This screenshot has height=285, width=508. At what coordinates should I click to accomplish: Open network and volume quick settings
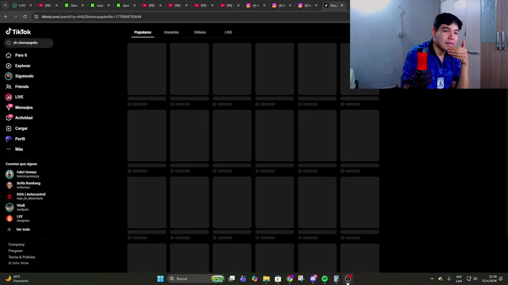click(x=472, y=279)
